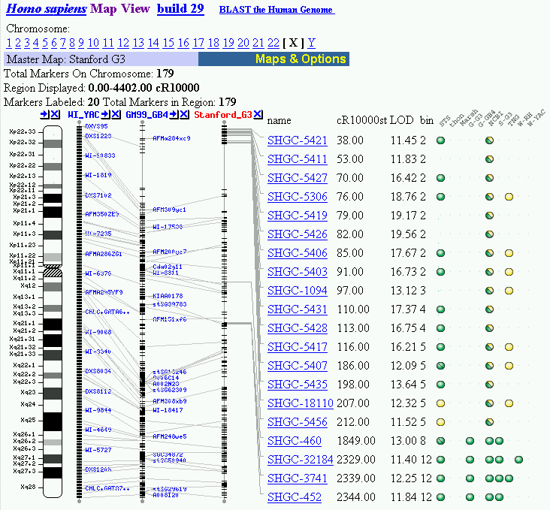Click the Xq25 band on the ideogram
The image size is (550, 510).
click(x=52, y=421)
